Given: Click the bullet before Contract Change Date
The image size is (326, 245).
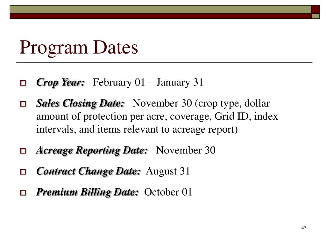Looking at the screenshot, I should [23, 172].
